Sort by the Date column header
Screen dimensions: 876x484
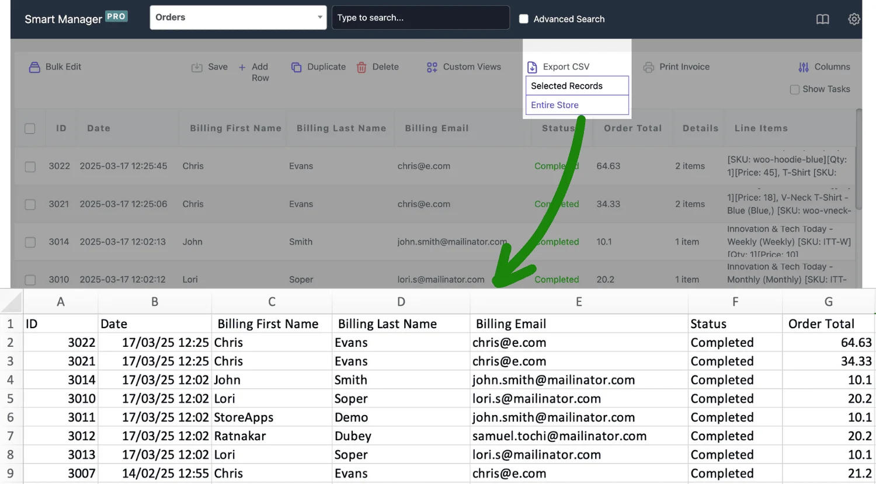coord(99,128)
